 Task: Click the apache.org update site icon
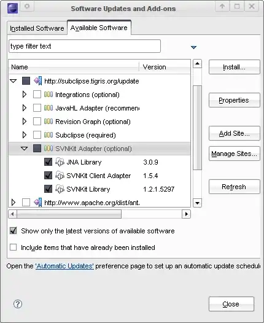click(x=38, y=203)
